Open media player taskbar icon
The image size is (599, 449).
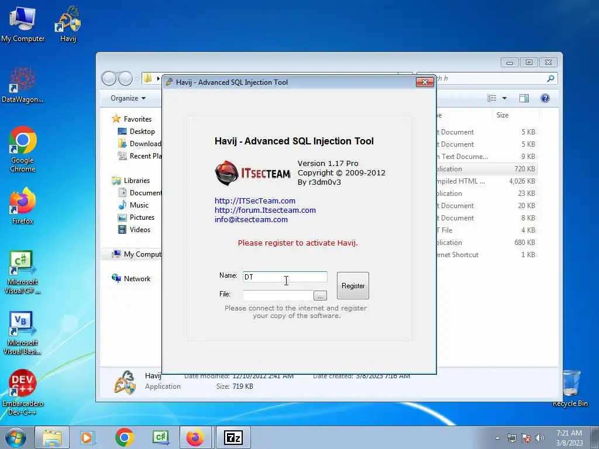88,437
